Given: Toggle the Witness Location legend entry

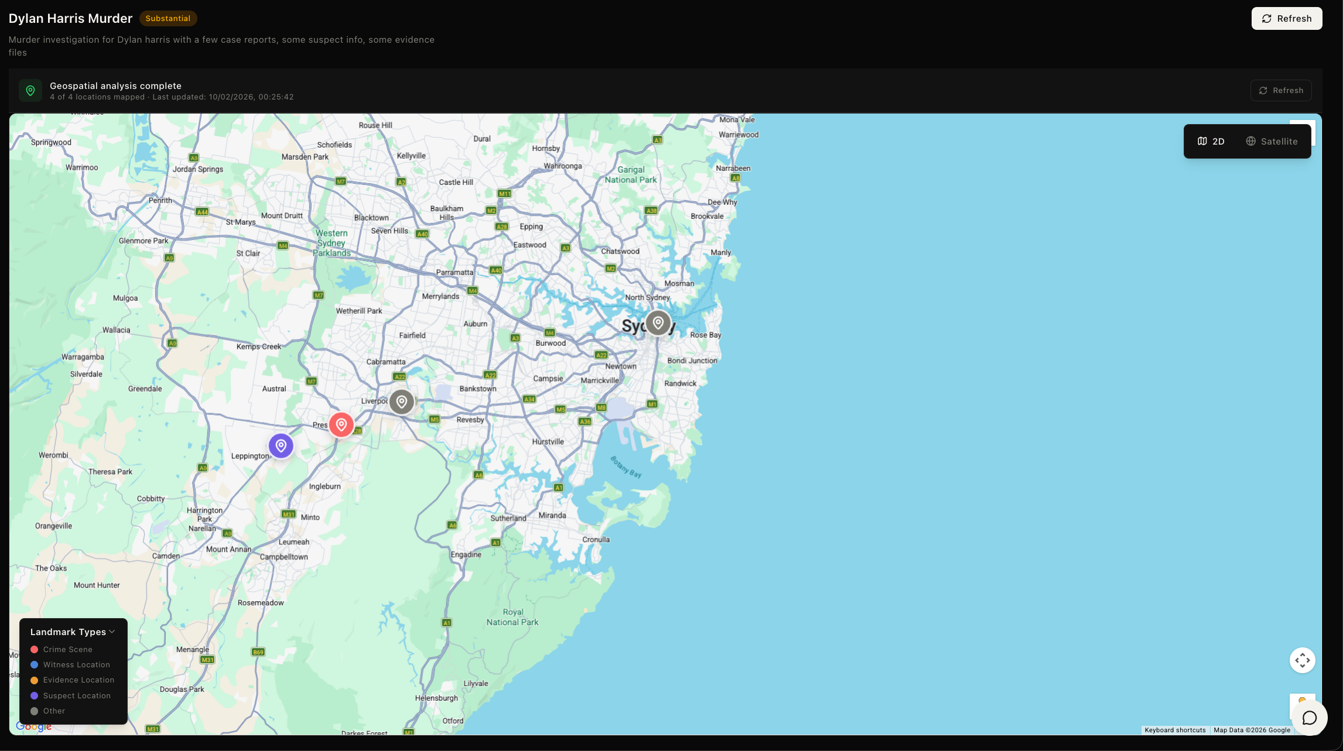Looking at the screenshot, I should [x=76, y=664].
